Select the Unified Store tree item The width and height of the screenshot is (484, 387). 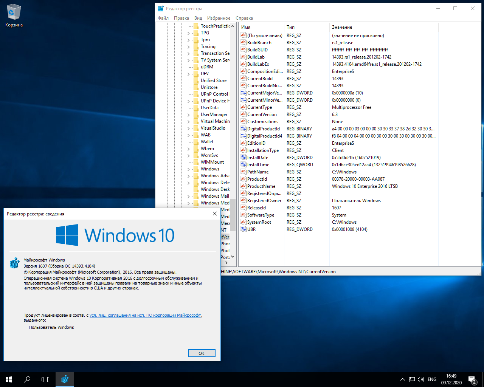(214, 80)
